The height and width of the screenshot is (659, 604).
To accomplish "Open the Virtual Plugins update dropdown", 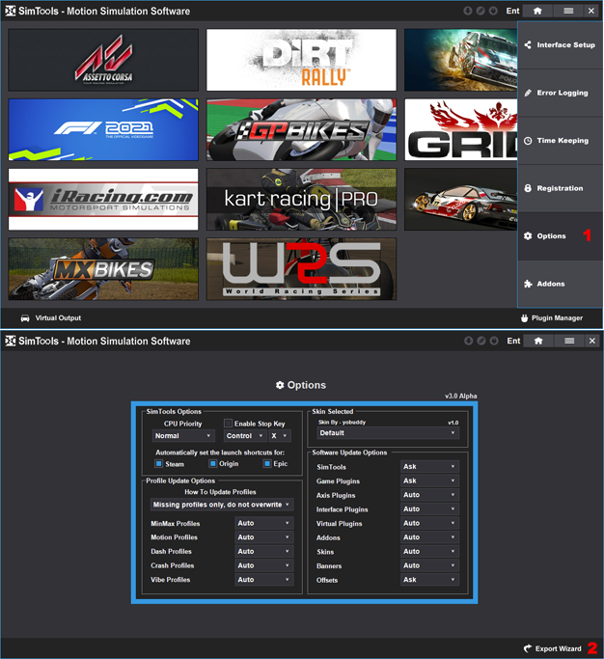I will (429, 523).
